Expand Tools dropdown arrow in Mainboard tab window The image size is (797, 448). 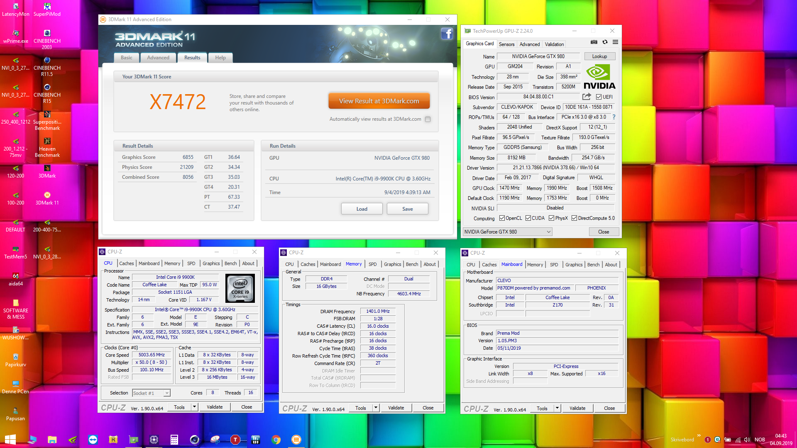[557, 409]
